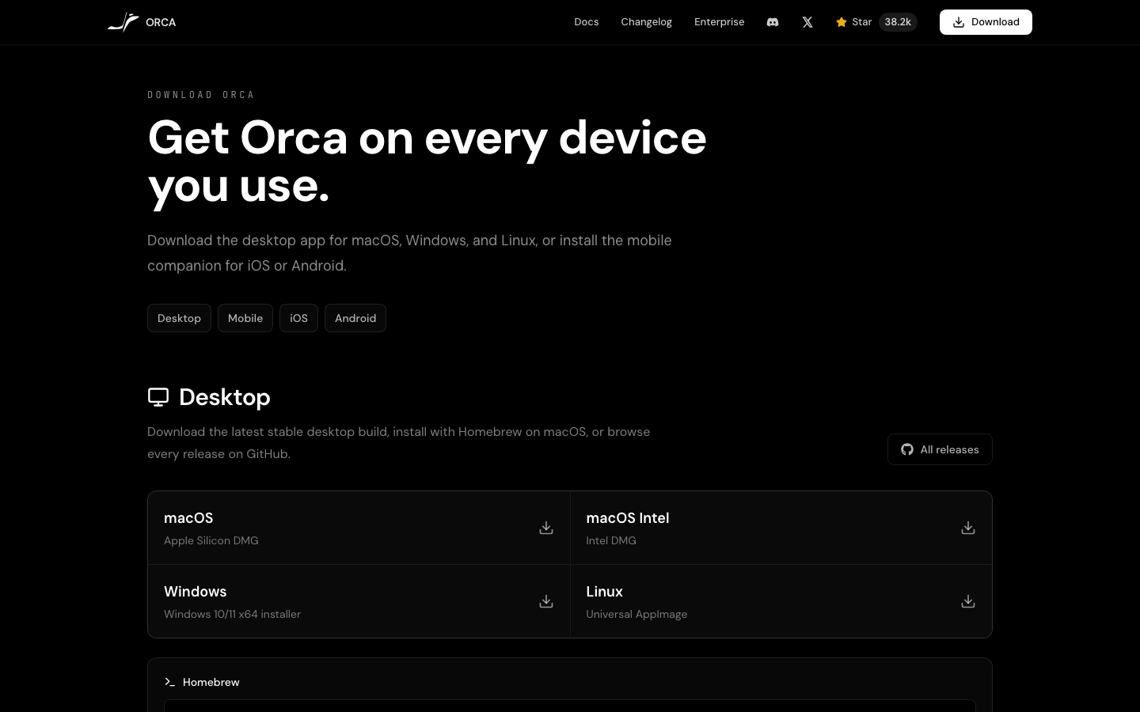Click the Orca logo in the header
Screen dimensions: 1140x712
(142, 22)
